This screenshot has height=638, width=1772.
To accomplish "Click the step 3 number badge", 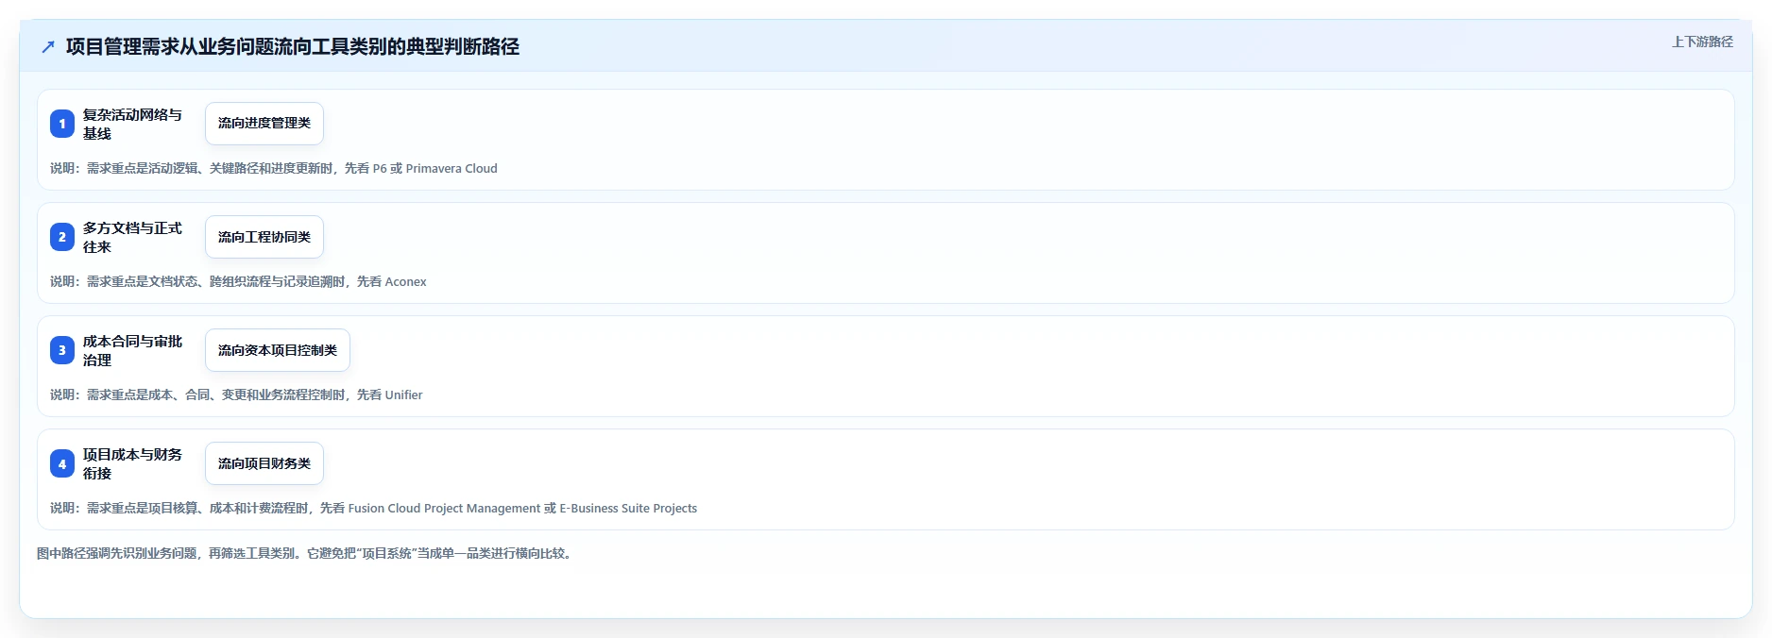I will click(62, 350).
